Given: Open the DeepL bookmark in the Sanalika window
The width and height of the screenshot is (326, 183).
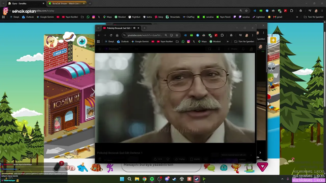Looking at the screenshot, I should tap(15, 17).
